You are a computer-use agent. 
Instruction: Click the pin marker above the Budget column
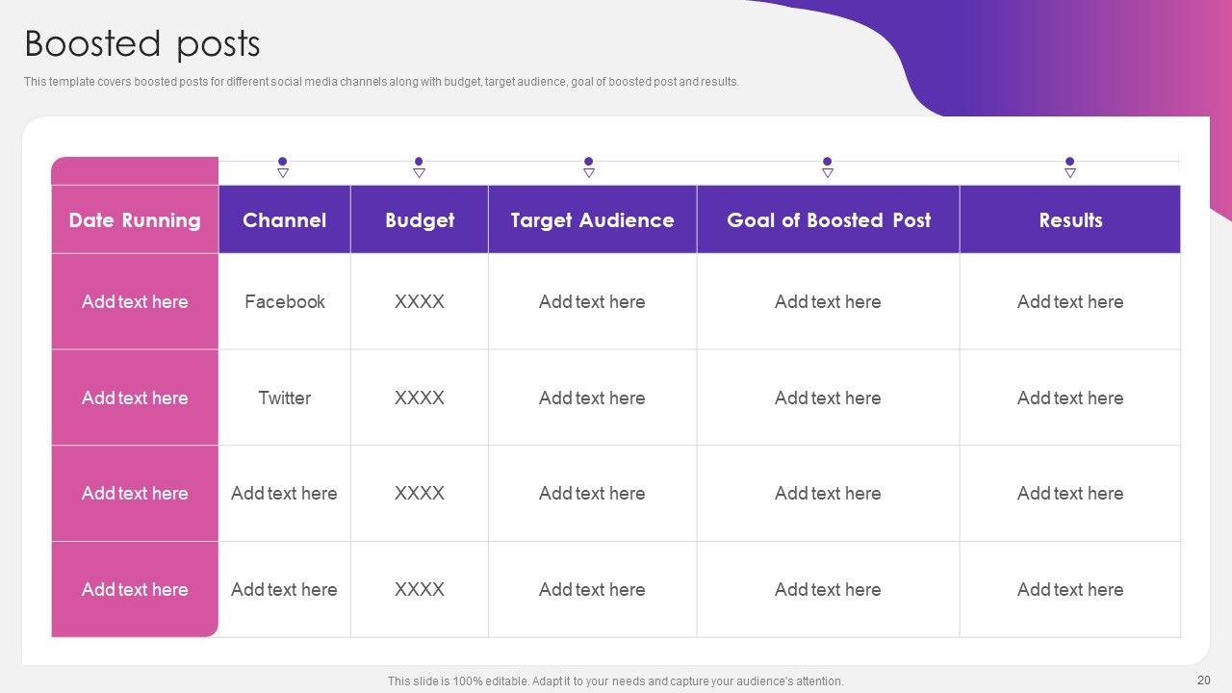419,167
